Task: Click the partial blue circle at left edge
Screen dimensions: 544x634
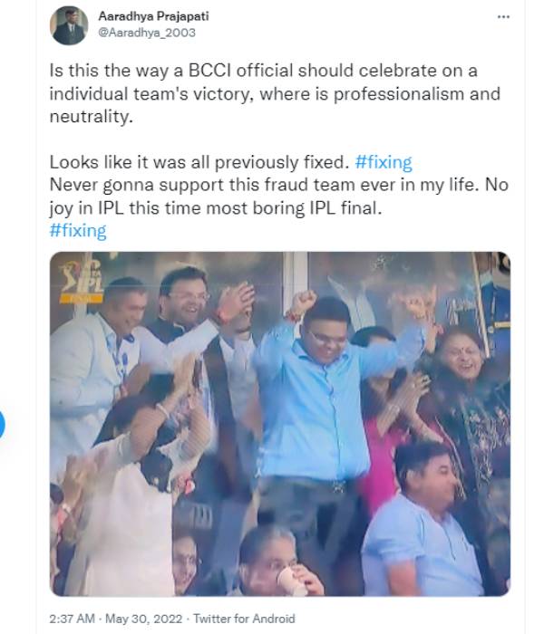Action: point(2,425)
